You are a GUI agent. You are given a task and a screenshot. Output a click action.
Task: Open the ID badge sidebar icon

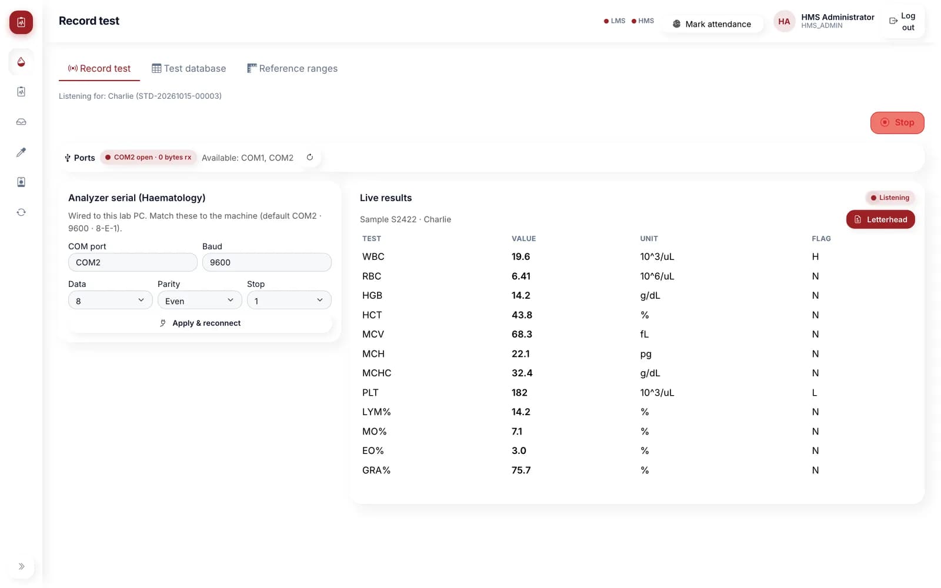click(21, 182)
